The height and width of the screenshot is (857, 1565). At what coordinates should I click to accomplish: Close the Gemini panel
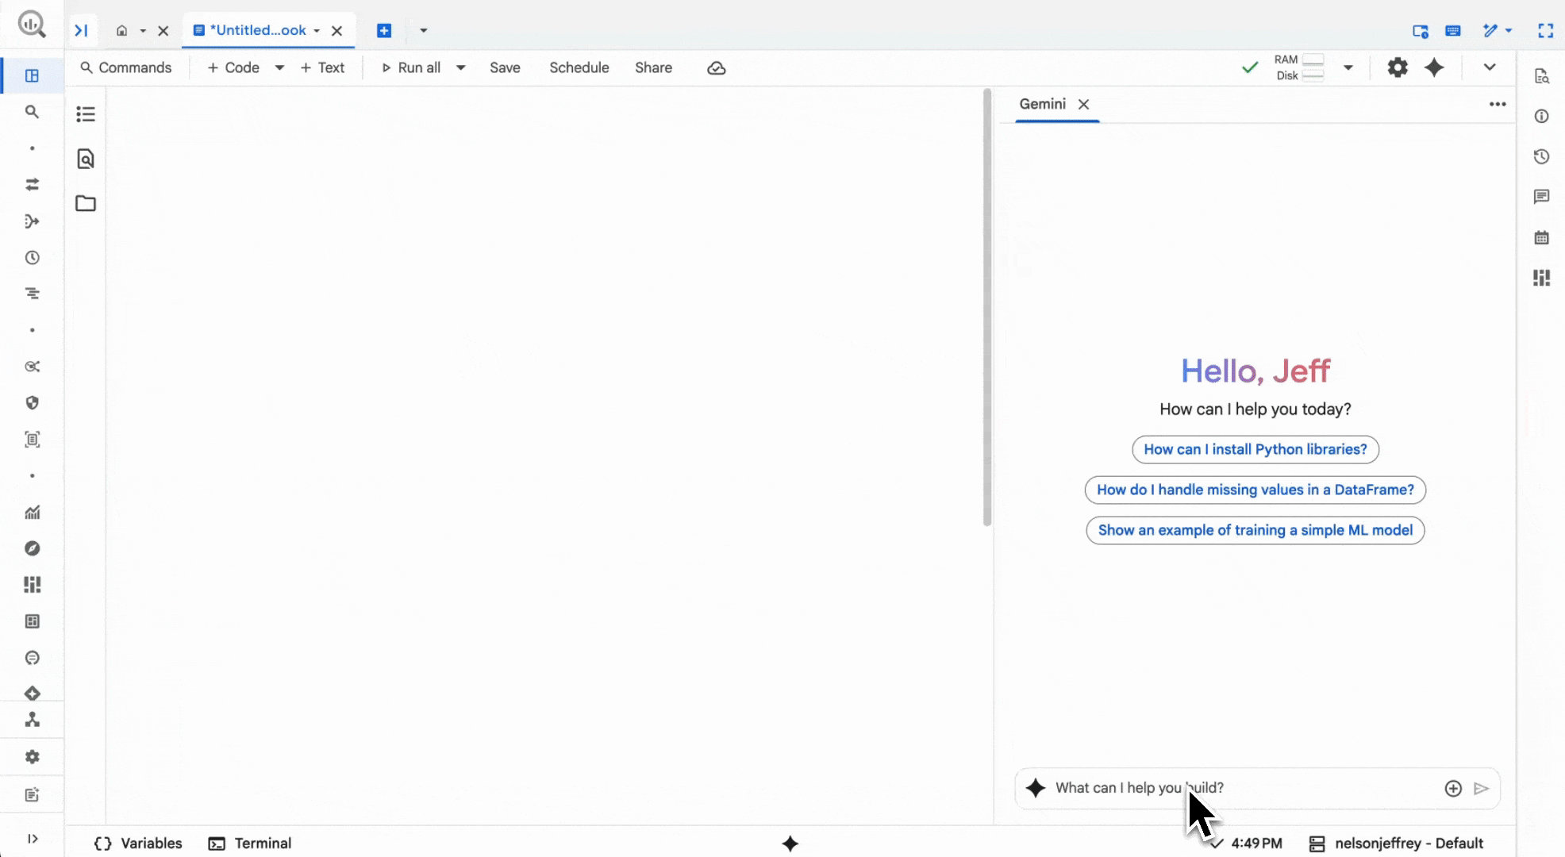[1084, 105]
